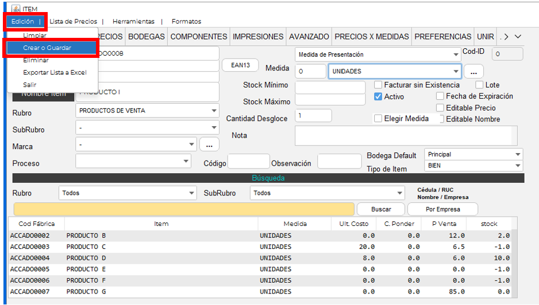Image resolution: width=539 pixels, height=305 pixels.
Task: Click the Por Empresa button
Action: (x=442, y=209)
